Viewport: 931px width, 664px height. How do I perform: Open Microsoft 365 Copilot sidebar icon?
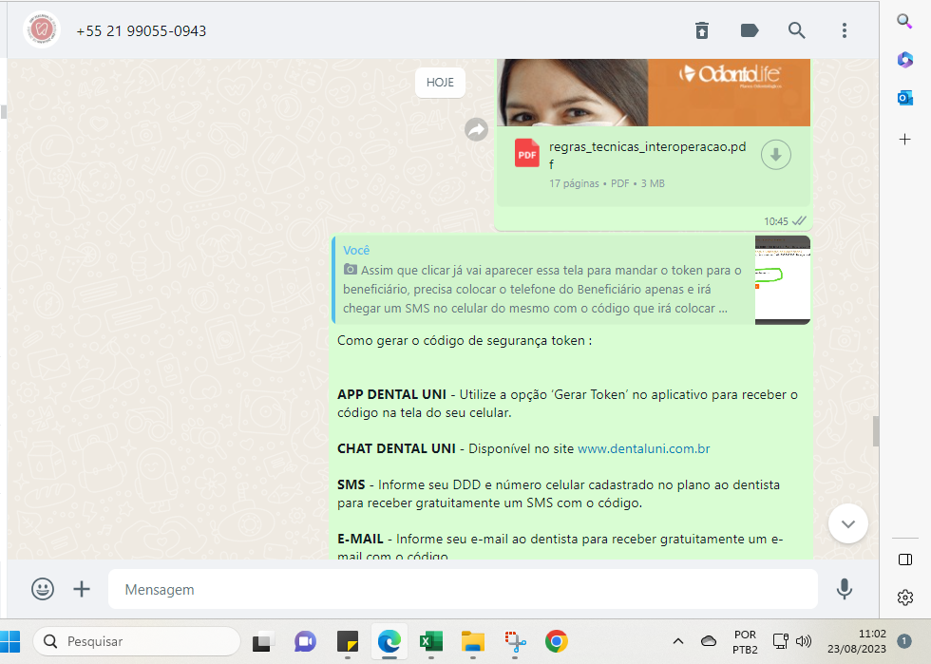pos(904,60)
